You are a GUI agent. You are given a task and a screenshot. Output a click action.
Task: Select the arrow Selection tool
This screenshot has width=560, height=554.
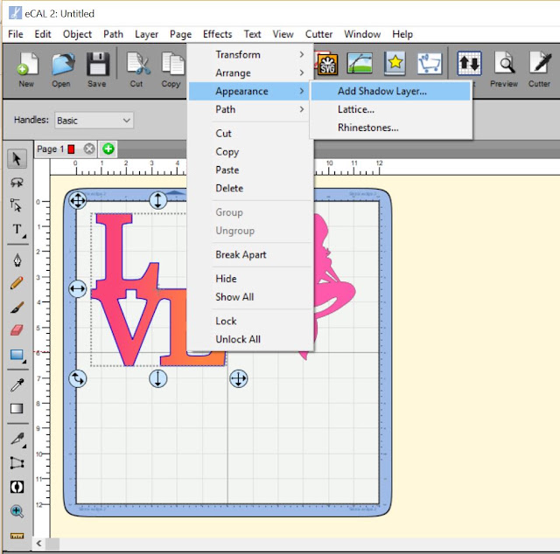pyautogui.click(x=17, y=159)
